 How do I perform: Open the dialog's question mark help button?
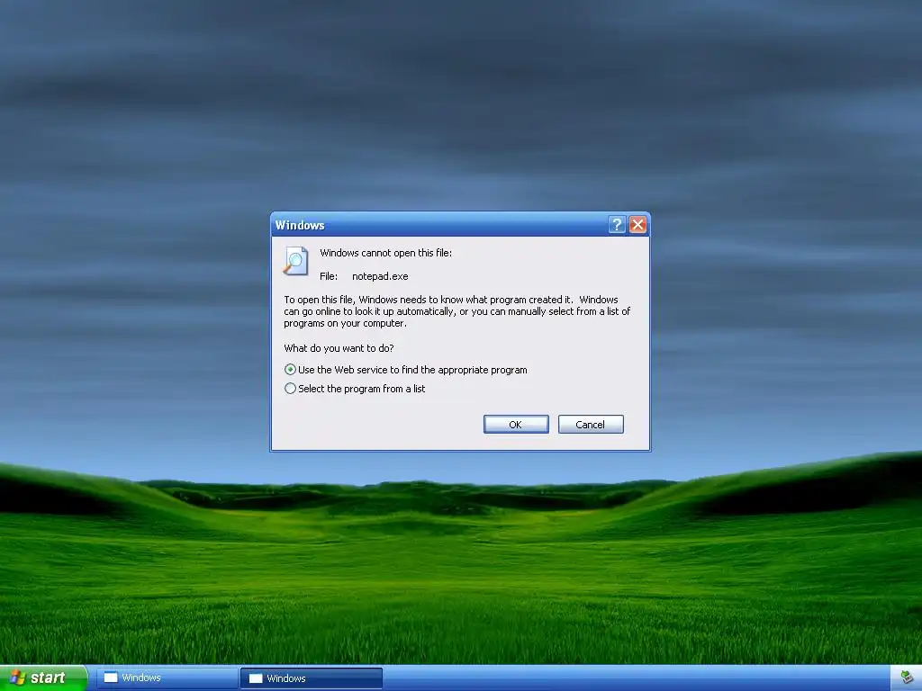click(616, 224)
